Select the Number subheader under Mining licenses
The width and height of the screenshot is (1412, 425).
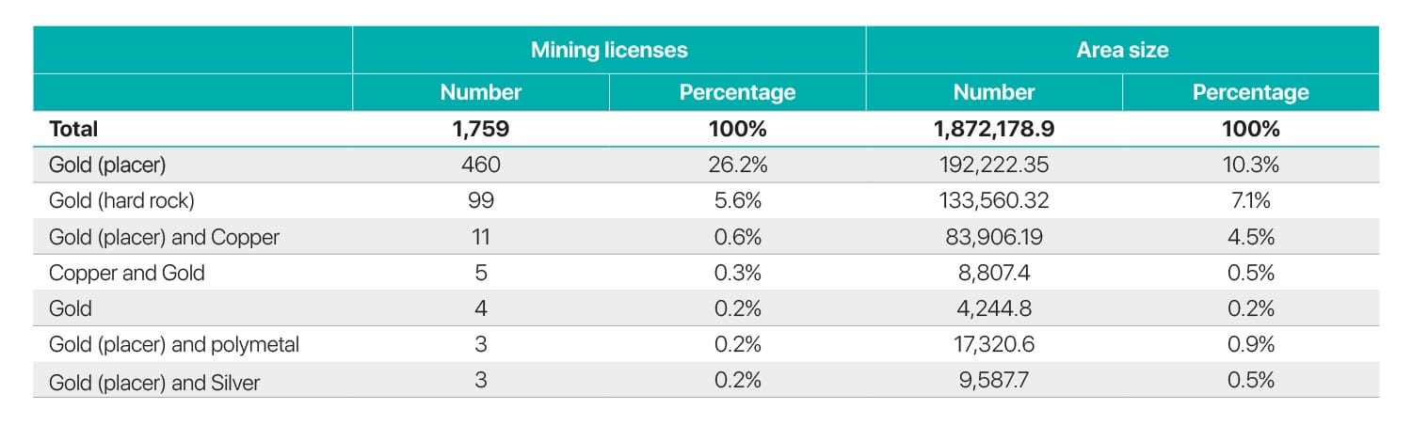[481, 92]
